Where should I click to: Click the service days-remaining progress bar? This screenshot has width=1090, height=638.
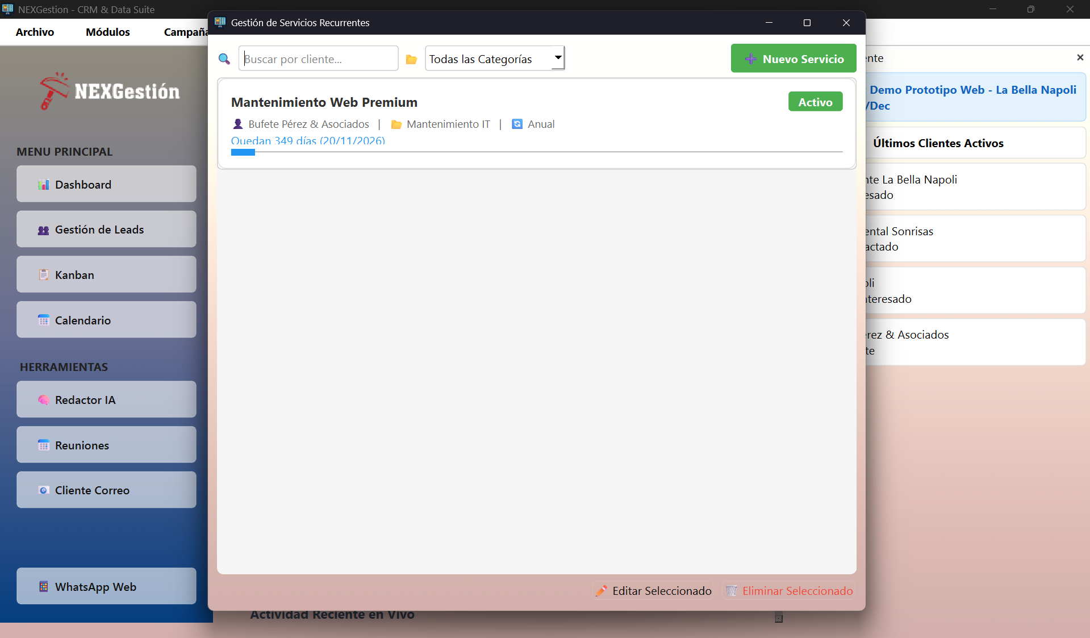(536, 152)
